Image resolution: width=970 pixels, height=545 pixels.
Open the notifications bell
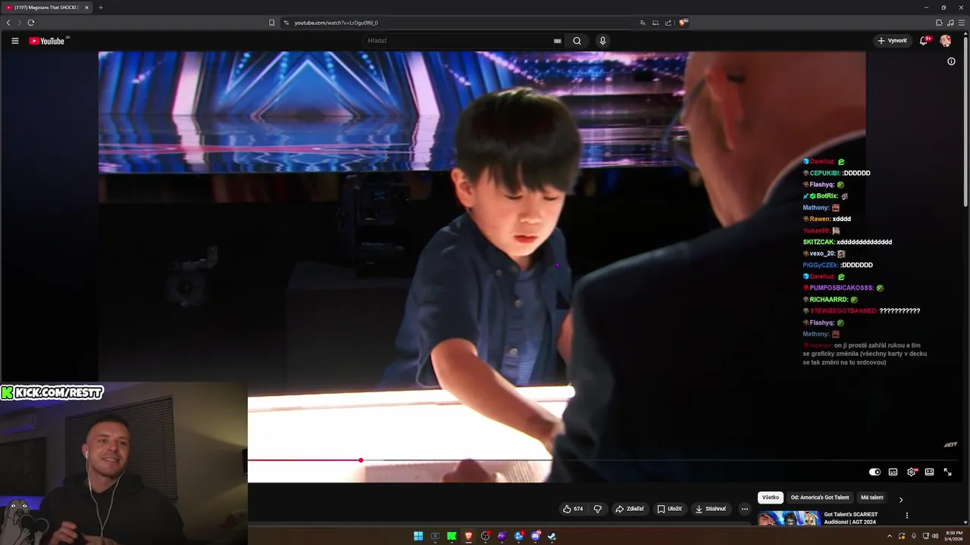pyautogui.click(x=924, y=41)
